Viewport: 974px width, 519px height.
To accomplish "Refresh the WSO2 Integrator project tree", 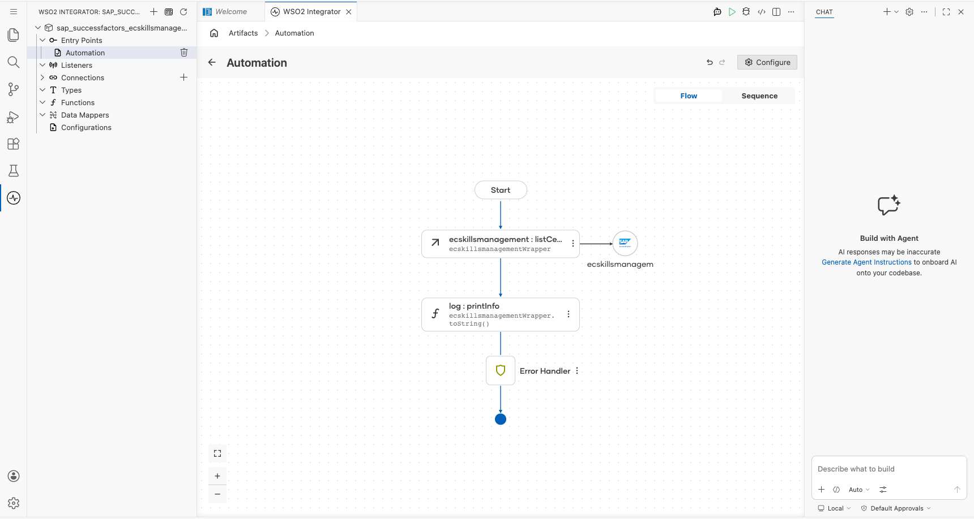I will tap(183, 12).
